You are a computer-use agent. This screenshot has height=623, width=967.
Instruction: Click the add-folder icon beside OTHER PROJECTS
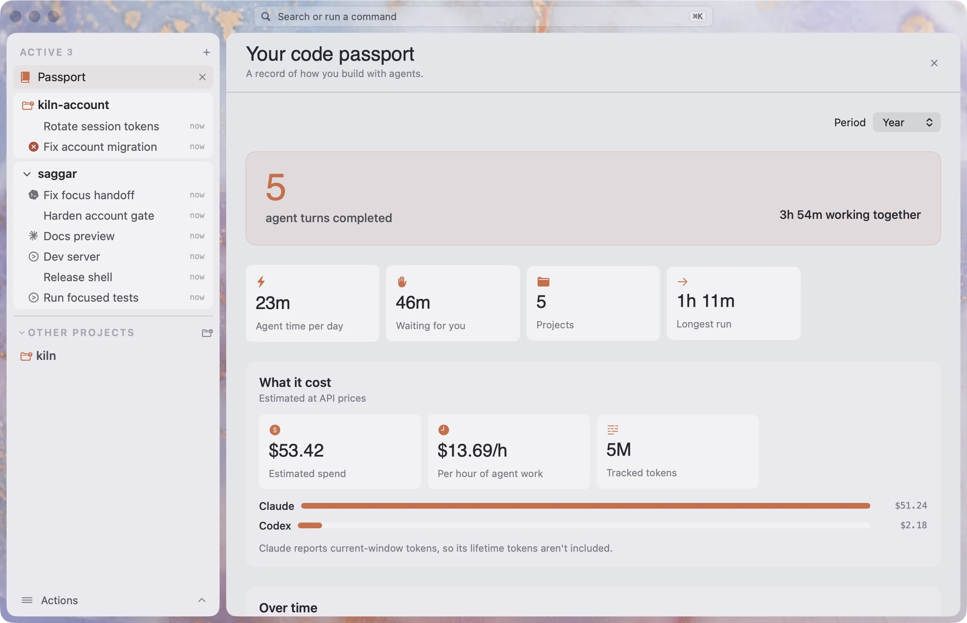click(x=207, y=333)
